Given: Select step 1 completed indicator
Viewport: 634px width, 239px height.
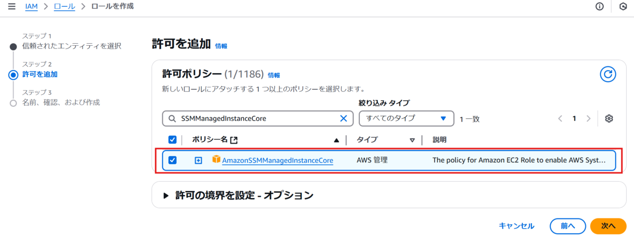Looking at the screenshot, I should point(13,46).
